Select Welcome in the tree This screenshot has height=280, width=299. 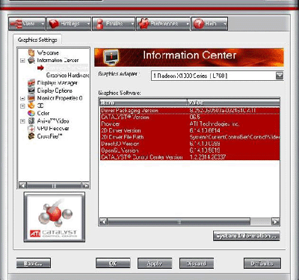pyautogui.click(x=48, y=52)
